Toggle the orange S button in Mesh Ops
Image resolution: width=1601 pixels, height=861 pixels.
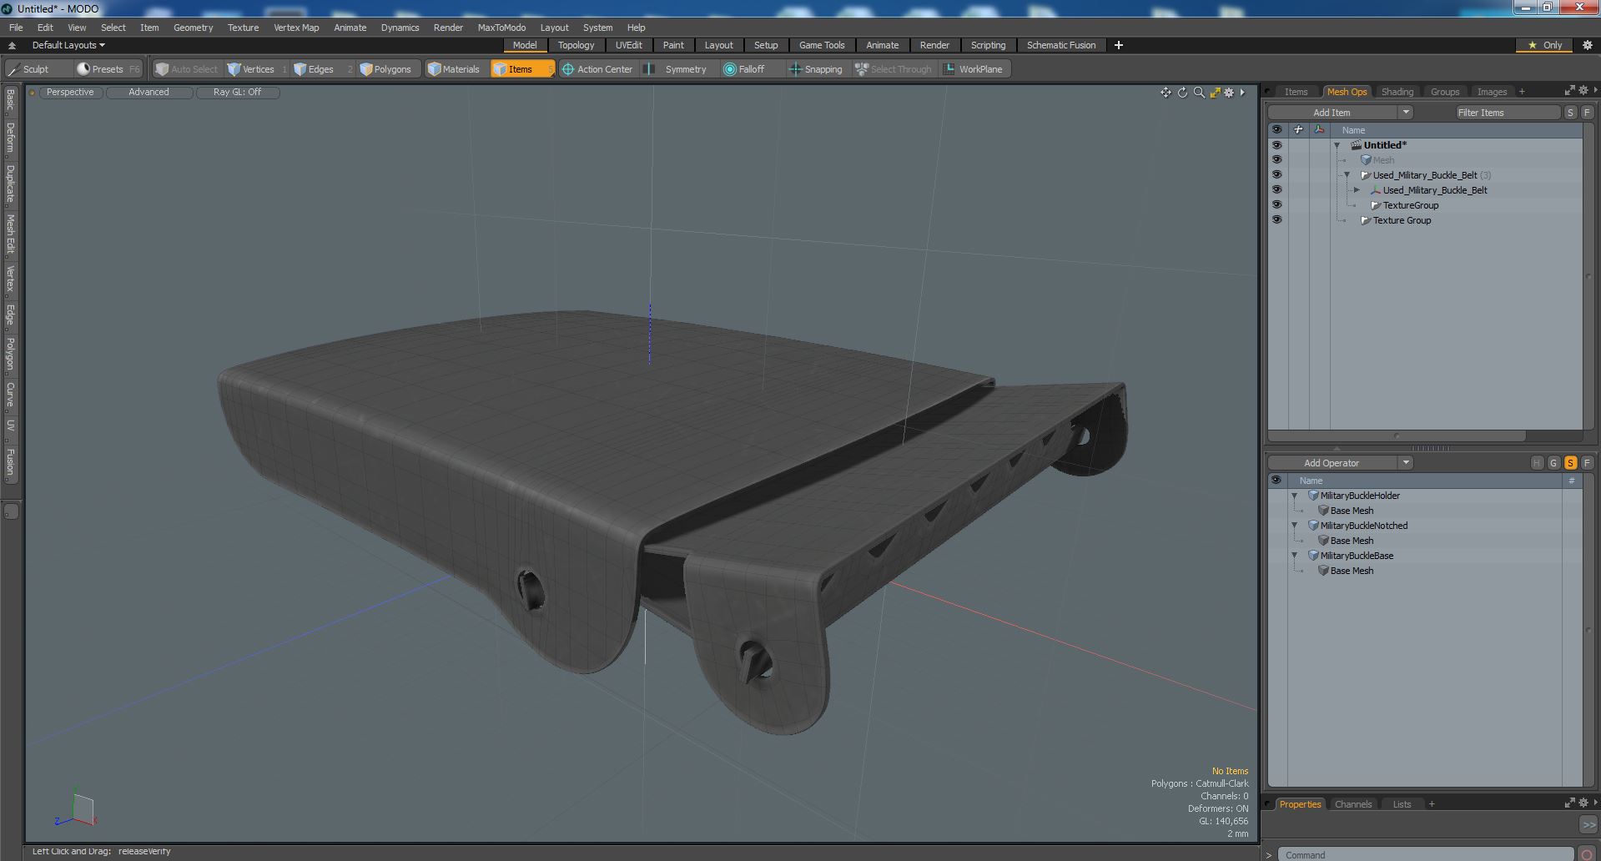tap(1570, 463)
